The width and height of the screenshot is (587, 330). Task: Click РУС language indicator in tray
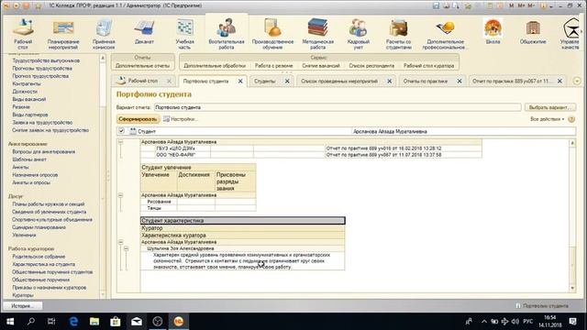tap(528, 322)
